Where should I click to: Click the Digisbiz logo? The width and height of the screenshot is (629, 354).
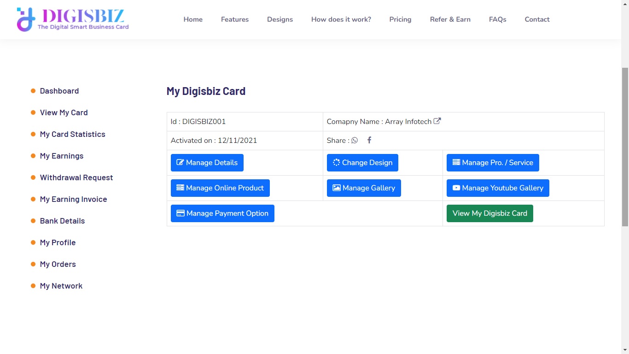(73, 19)
